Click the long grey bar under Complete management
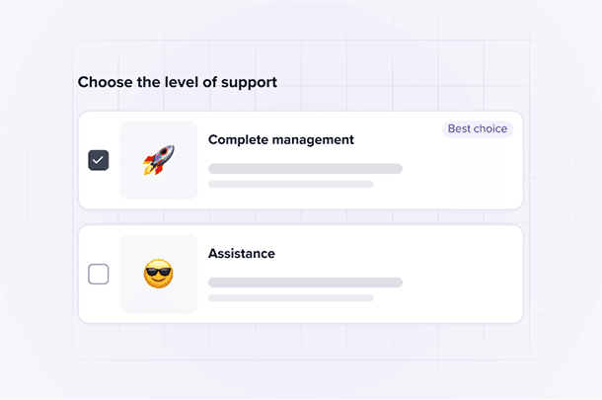This screenshot has height=400, width=602. 305,169
